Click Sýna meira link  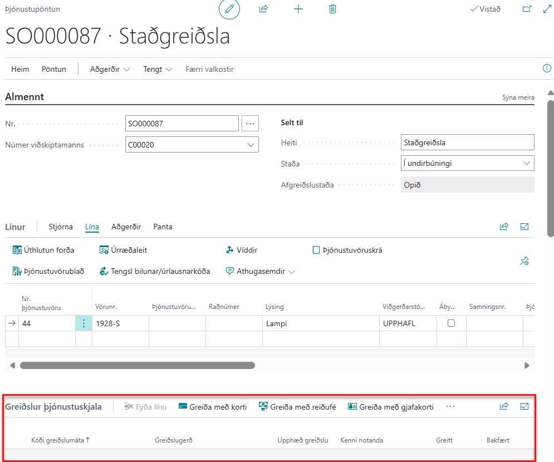coord(518,97)
